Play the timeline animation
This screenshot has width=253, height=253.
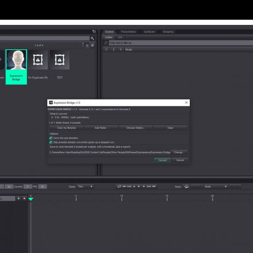tap(139, 186)
